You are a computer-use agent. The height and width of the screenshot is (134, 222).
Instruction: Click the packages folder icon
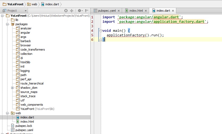13,24
